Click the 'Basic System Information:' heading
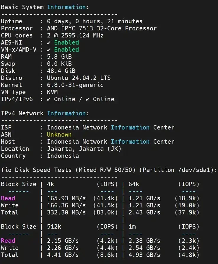Image resolution: width=218 pixels, height=264 pixels. point(45,7)
